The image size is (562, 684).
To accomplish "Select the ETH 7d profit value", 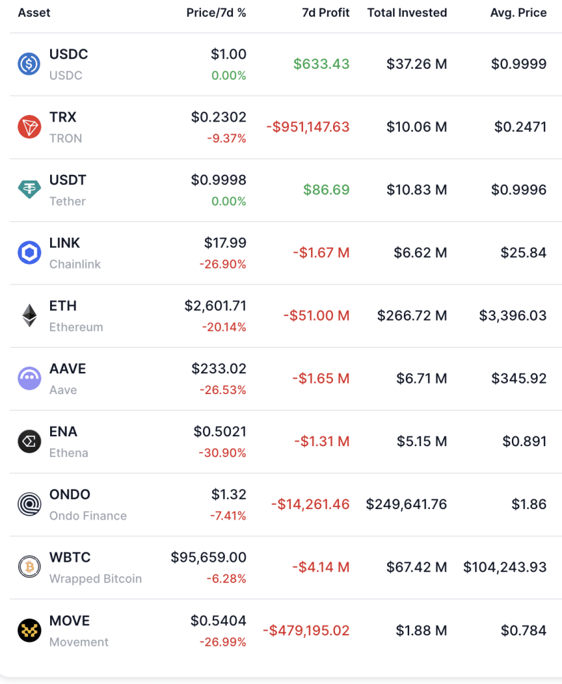I will (316, 315).
